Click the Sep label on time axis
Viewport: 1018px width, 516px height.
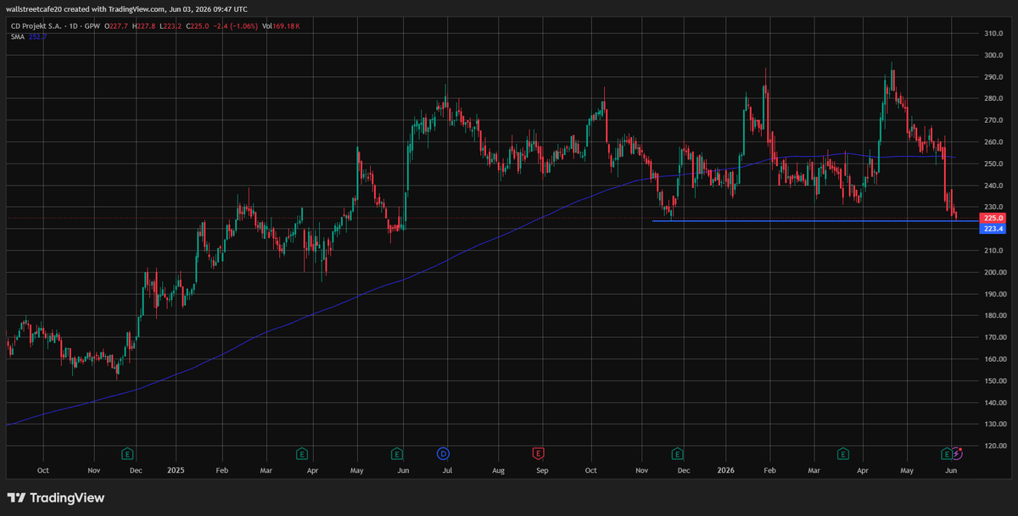pos(542,469)
